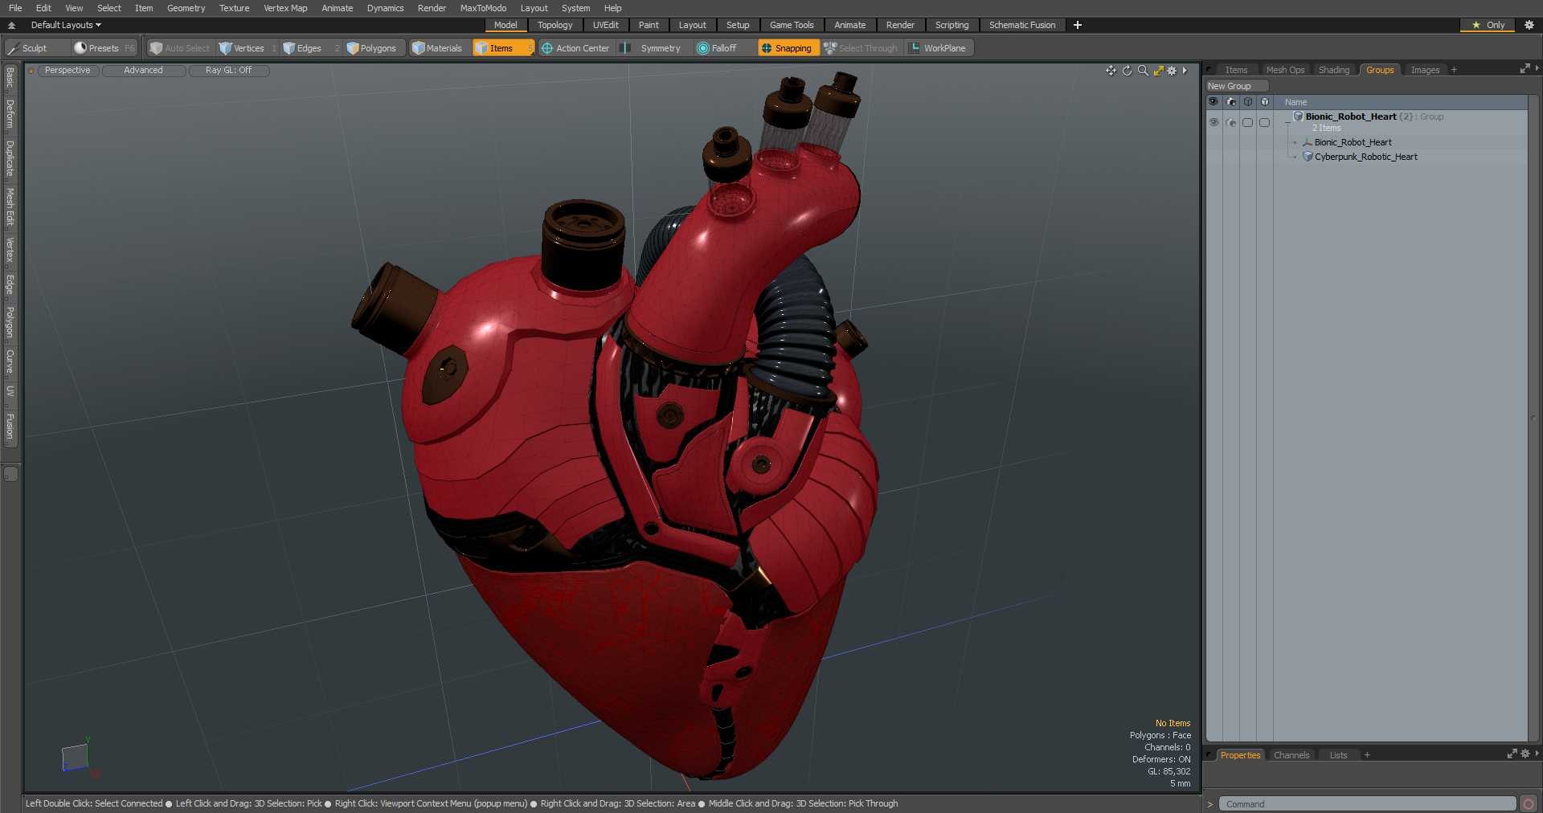Click the viewport pan (move) icon
Screen dimensions: 1543x813
[1111, 71]
